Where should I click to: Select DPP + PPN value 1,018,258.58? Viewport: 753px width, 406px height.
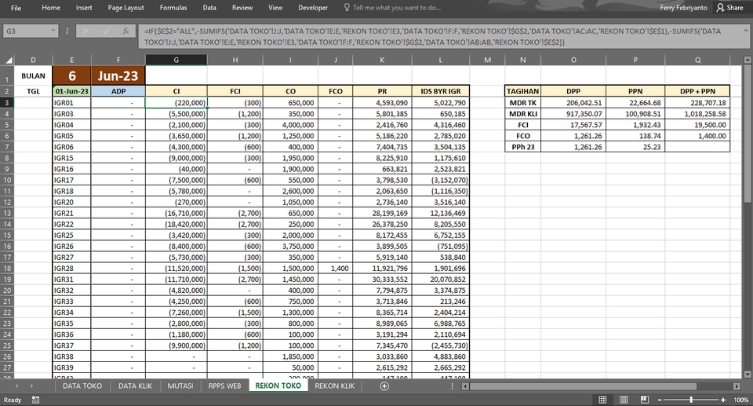(697, 114)
